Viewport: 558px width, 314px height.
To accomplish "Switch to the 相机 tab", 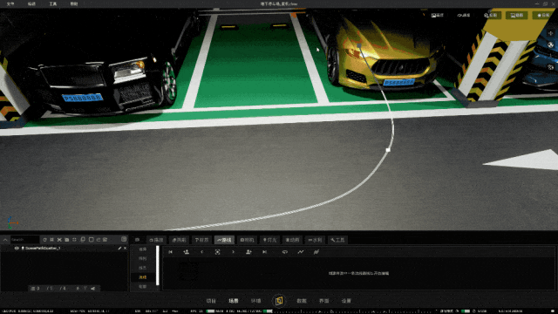I will pos(247,240).
